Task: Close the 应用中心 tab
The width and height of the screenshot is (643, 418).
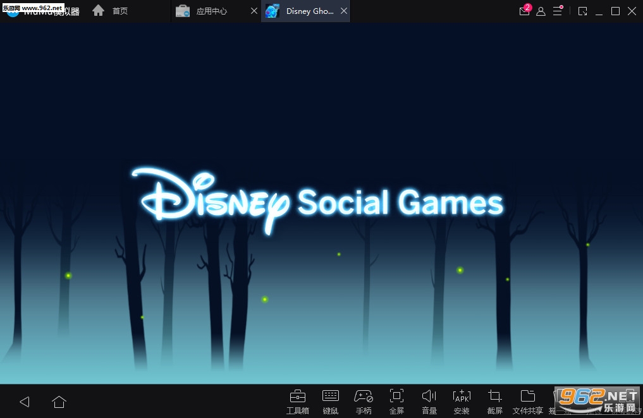Action: [x=254, y=11]
